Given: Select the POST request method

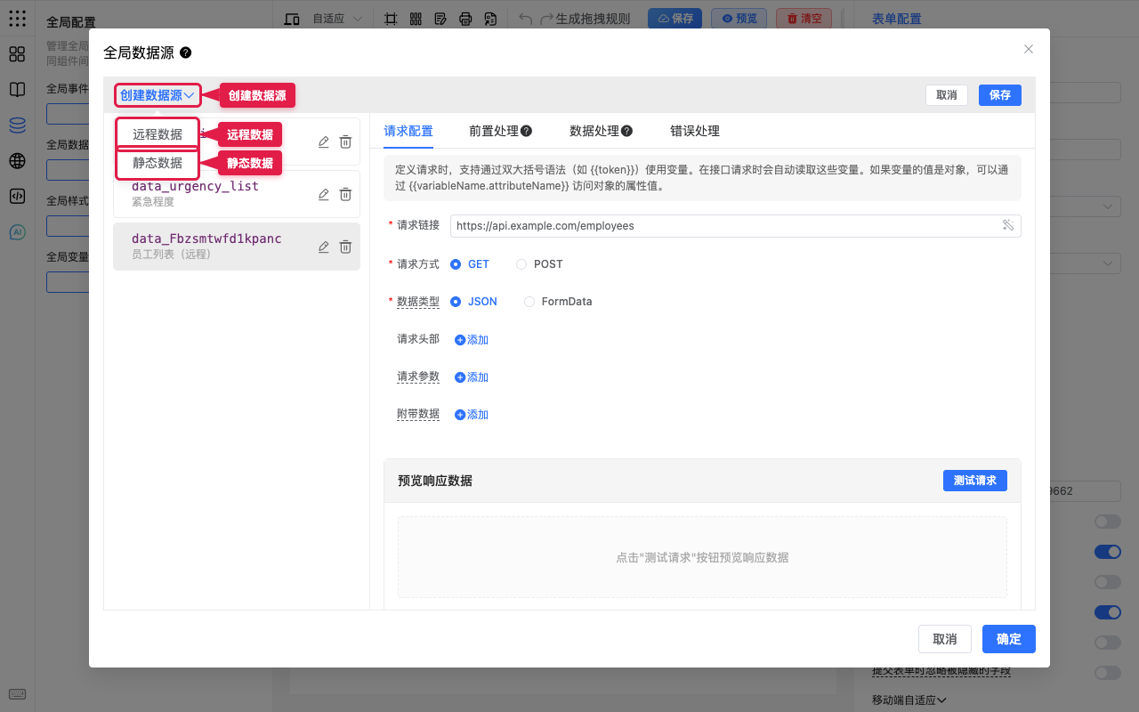Looking at the screenshot, I should tap(539, 264).
